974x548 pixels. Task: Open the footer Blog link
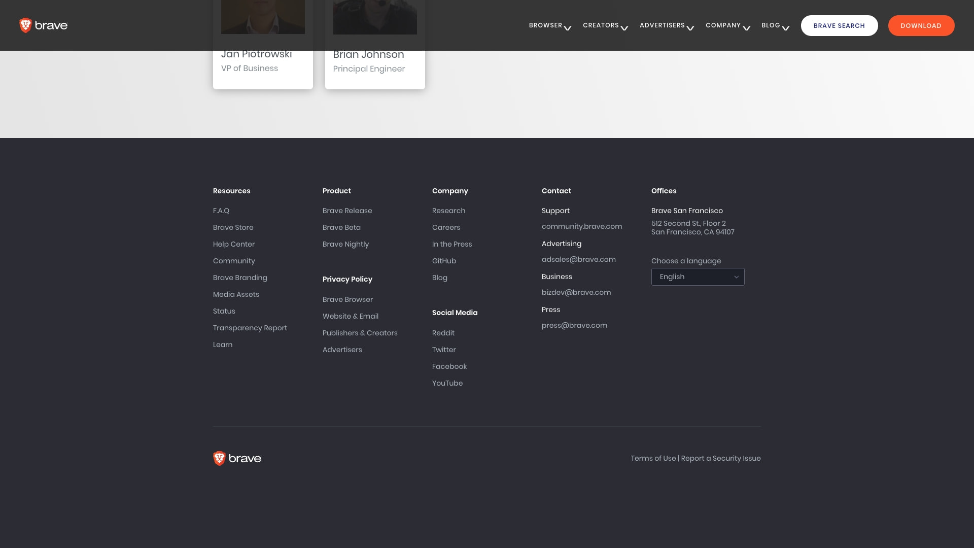coord(440,278)
